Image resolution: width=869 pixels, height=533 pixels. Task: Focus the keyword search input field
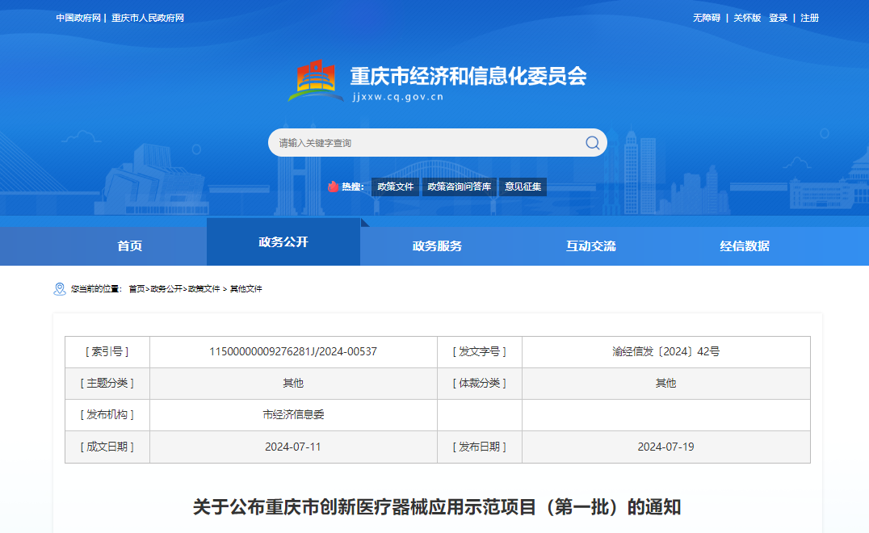coord(424,143)
